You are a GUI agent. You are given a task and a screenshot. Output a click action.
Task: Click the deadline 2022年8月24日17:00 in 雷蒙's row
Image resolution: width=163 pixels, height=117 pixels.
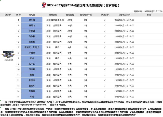pos(124,75)
